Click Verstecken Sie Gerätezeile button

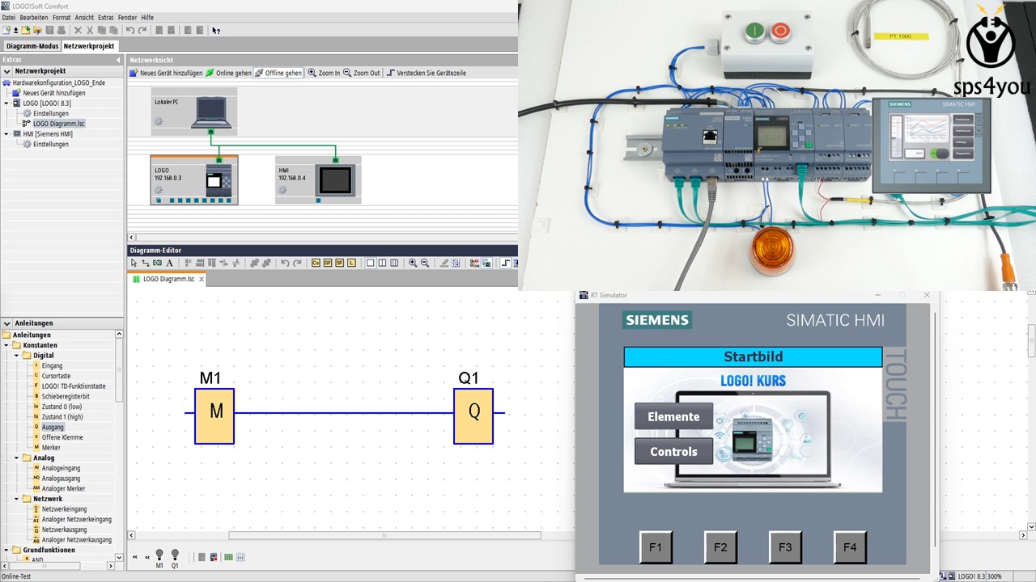coord(426,73)
